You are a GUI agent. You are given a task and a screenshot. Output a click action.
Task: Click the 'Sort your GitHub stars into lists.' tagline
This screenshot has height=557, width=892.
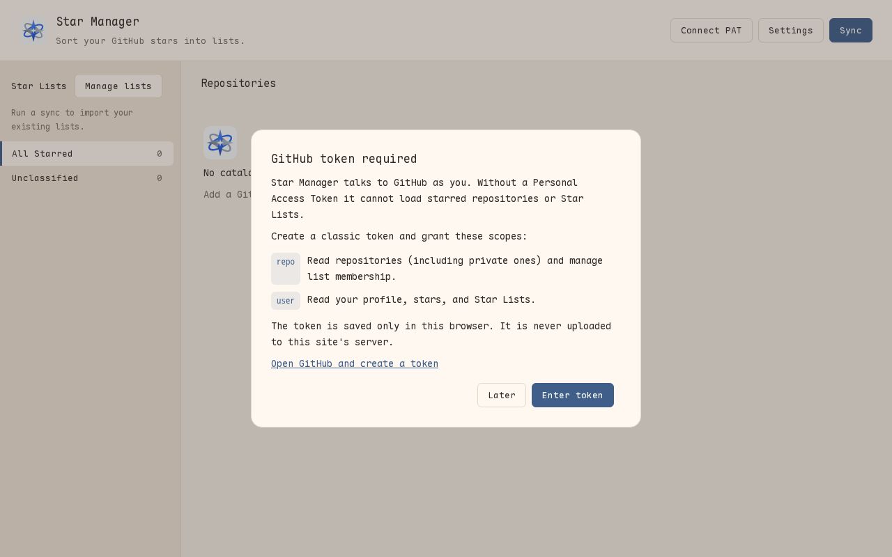(x=151, y=41)
